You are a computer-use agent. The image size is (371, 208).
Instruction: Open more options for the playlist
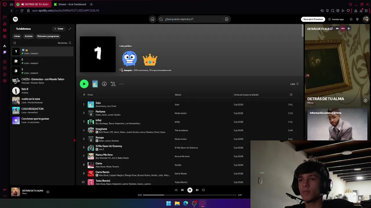pyautogui.click(x=121, y=84)
